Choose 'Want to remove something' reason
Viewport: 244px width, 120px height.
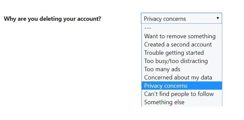click(x=182, y=36)
